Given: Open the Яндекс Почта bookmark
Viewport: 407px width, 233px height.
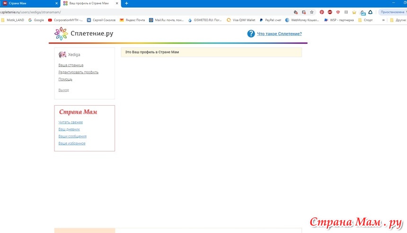Looking at the screenshot, I should pyautogui.click(x=133, y=20).
